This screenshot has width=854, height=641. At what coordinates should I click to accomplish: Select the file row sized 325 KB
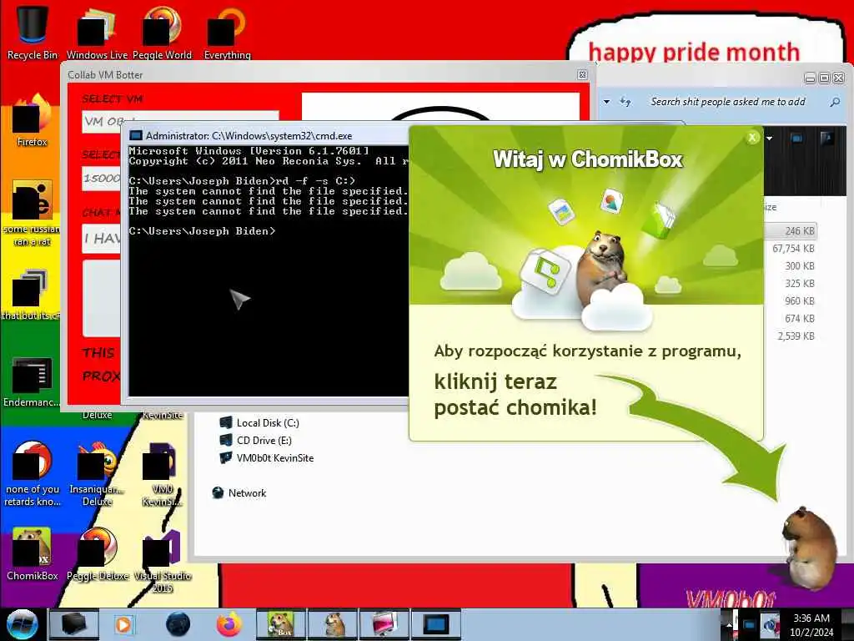tap(791, 284)
